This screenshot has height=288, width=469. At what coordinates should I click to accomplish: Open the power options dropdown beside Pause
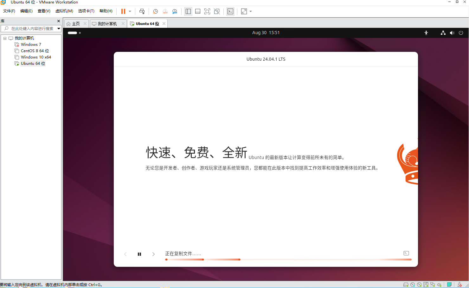(x=130, y=11)
